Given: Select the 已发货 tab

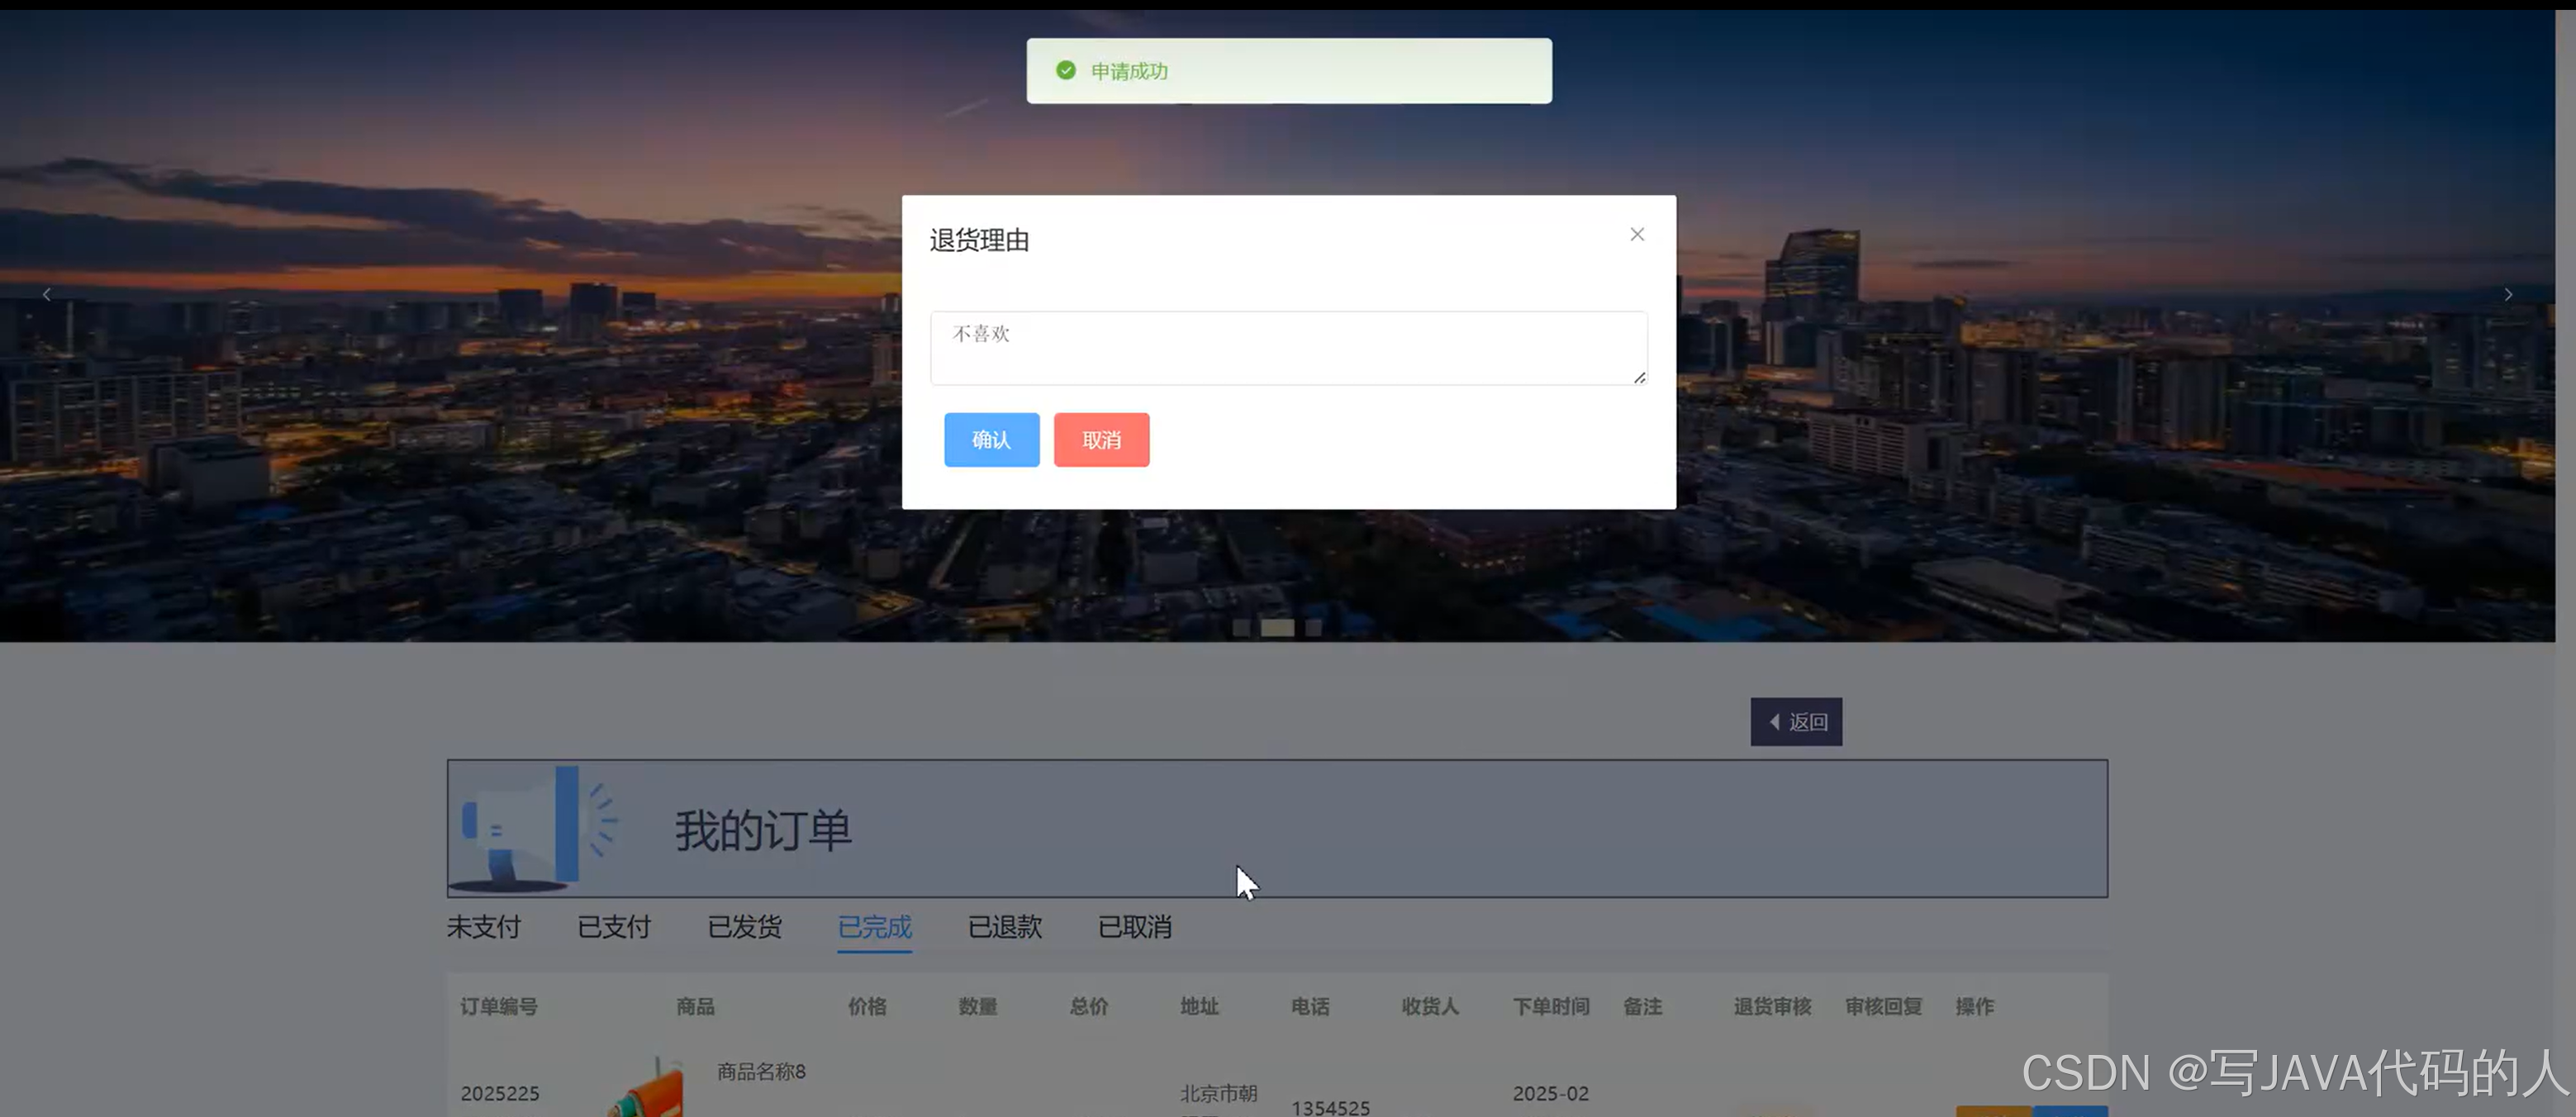Looking at the screenshot, I should tap(744, 927).
